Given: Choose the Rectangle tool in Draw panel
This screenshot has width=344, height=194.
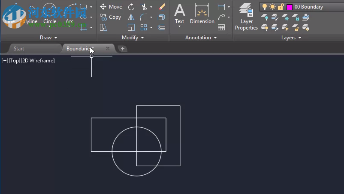Looking at the screenshot, I should (84, 7).
